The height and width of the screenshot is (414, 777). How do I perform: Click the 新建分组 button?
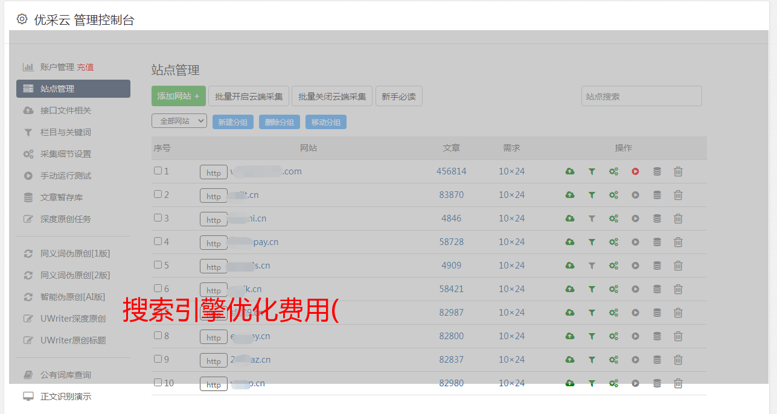click(x=232, y=122)
